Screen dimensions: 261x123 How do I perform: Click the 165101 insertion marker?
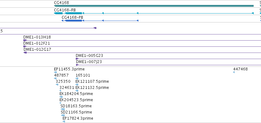click(x=77, y=78)
